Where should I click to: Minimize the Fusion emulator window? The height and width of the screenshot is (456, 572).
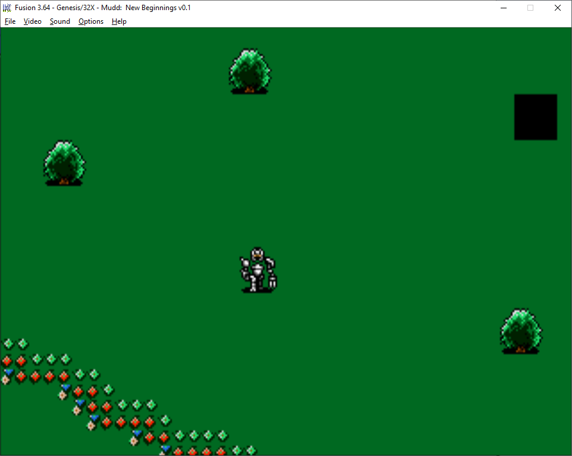(504, 8)
